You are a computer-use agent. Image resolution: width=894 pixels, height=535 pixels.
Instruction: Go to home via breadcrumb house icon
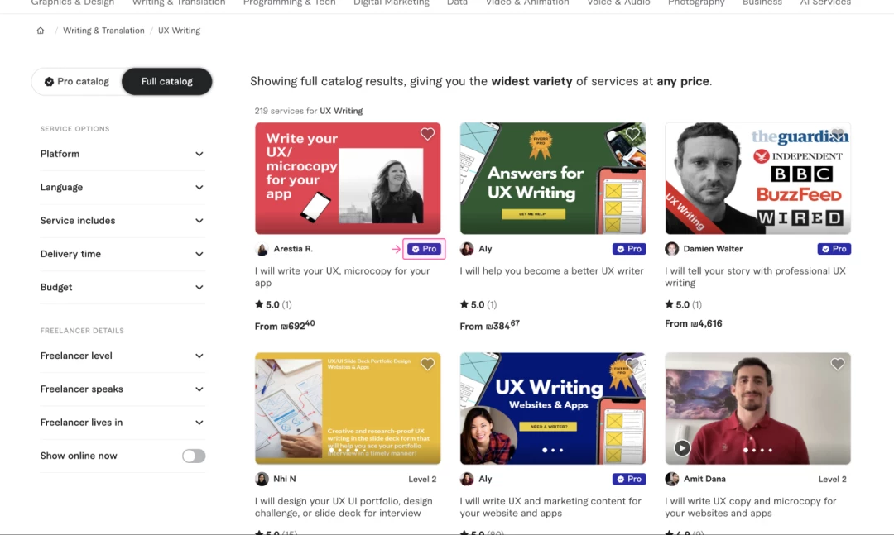41,31
